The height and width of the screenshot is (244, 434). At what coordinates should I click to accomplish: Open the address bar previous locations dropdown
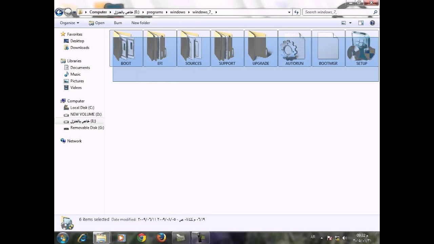(289, 12)
